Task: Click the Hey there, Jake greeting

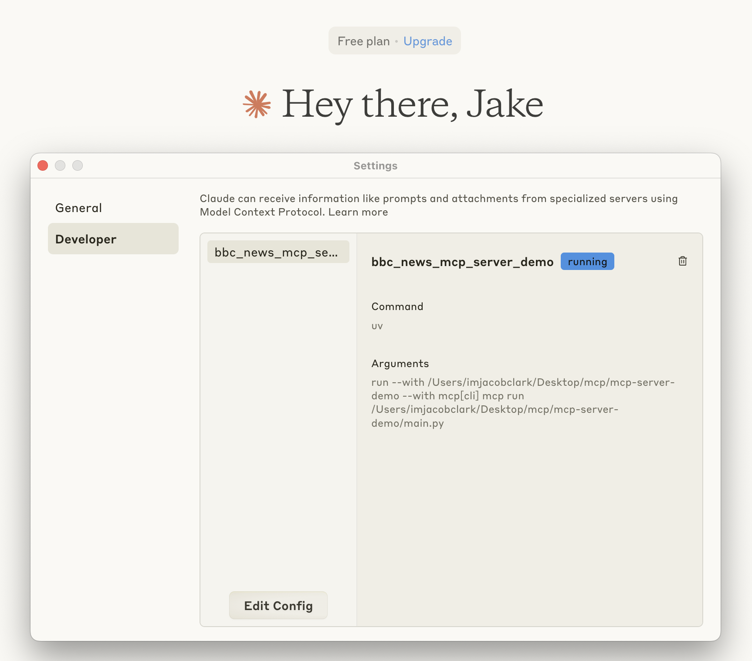Action: click(412, 105)
